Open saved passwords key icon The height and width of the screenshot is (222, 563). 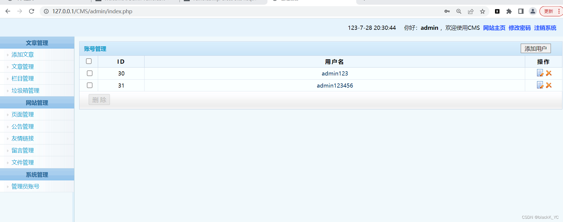pos(447,11)
